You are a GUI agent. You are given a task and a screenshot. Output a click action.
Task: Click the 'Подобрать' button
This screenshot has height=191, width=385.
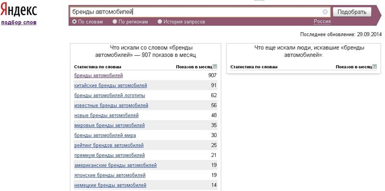352,12
